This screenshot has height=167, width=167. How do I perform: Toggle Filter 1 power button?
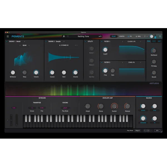point(102,41)
